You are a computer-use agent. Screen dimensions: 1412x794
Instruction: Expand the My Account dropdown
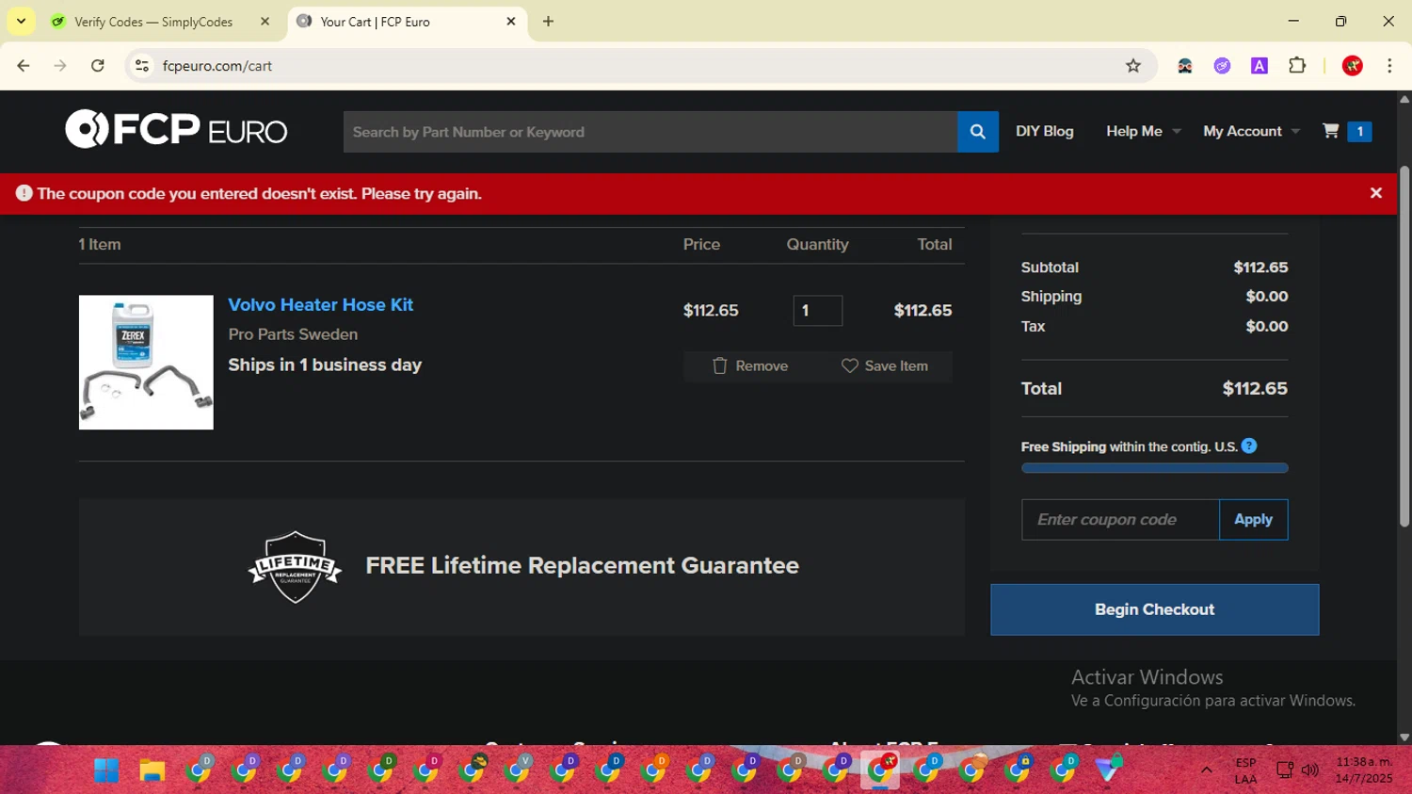1250,132
